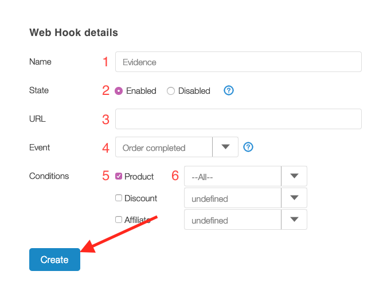Focus the empty URL input field
Viewport: 391px width, 283px height.
click(x=238, y=119)
